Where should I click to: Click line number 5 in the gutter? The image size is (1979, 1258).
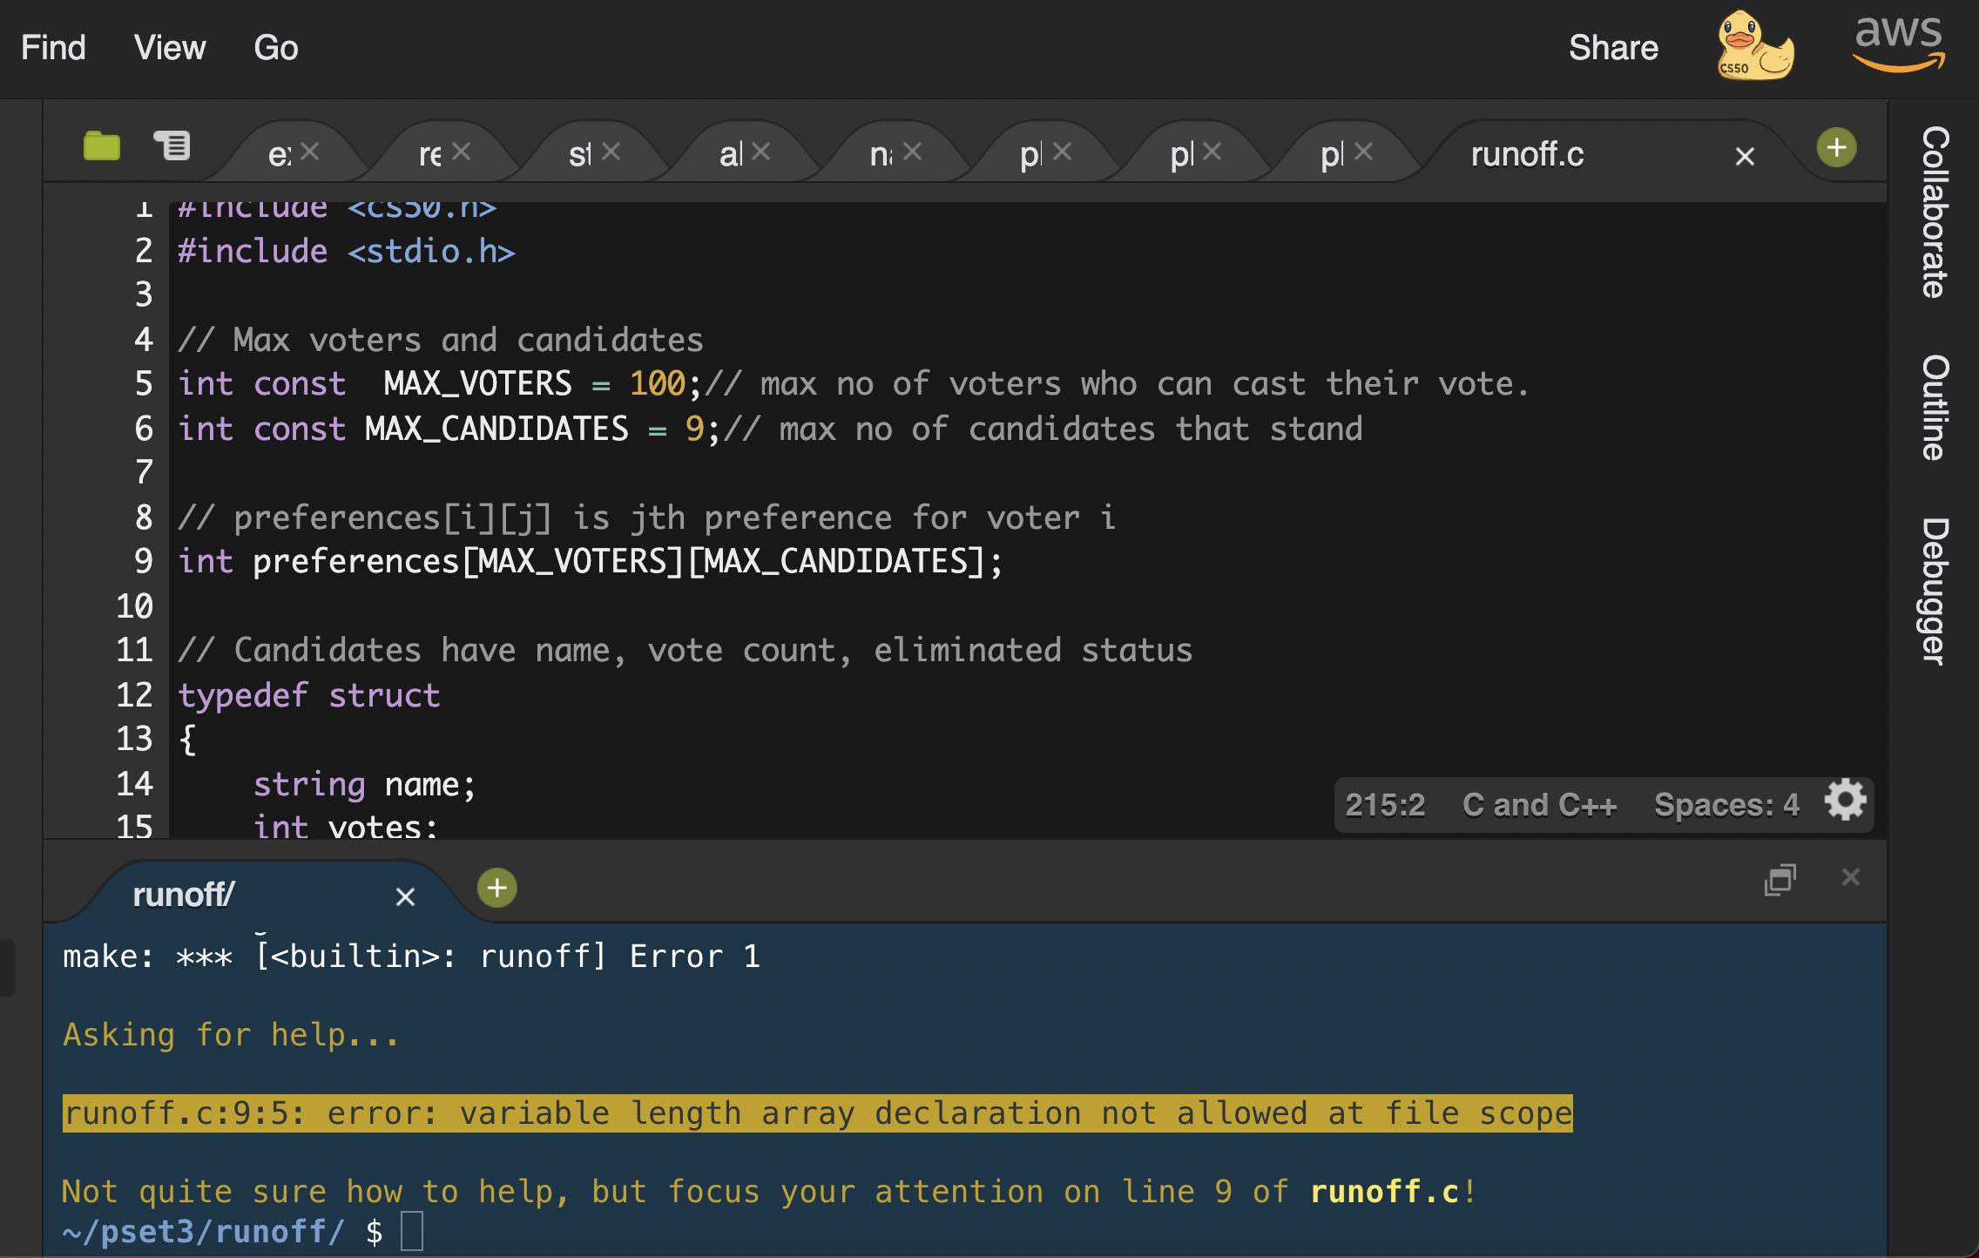point(144,384)
